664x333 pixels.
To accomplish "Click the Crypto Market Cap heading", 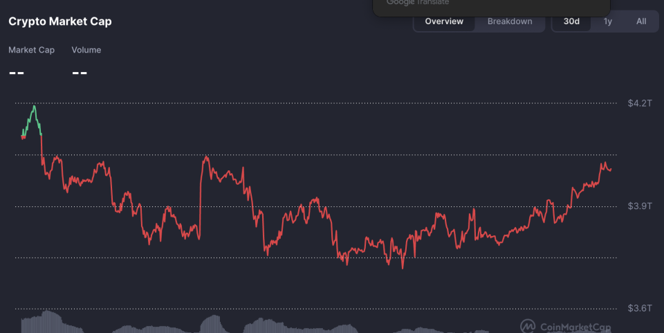I will pyautogui.click(x=60, y=21).
